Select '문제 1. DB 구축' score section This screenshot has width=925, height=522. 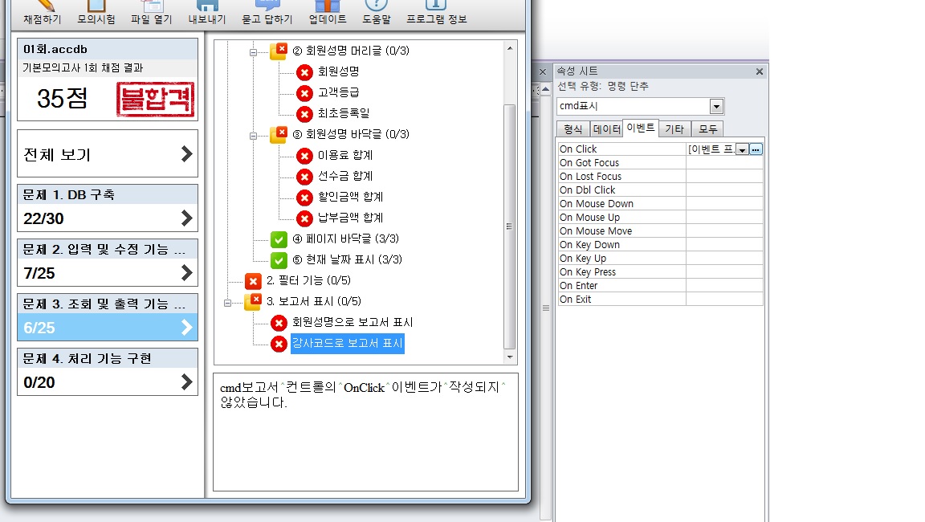pos(108,206)
